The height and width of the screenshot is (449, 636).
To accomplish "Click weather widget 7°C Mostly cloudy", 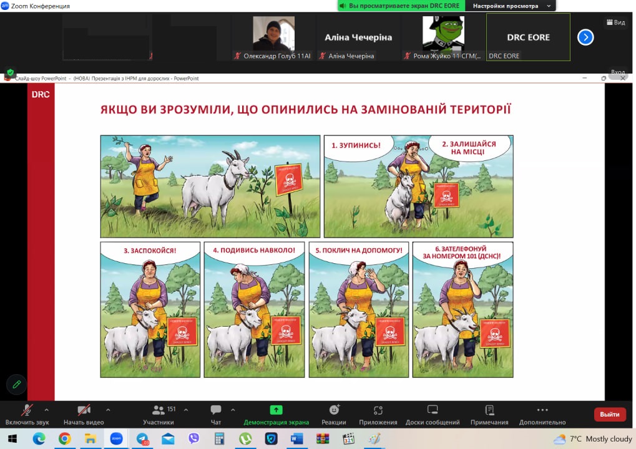I will (593, 439).
